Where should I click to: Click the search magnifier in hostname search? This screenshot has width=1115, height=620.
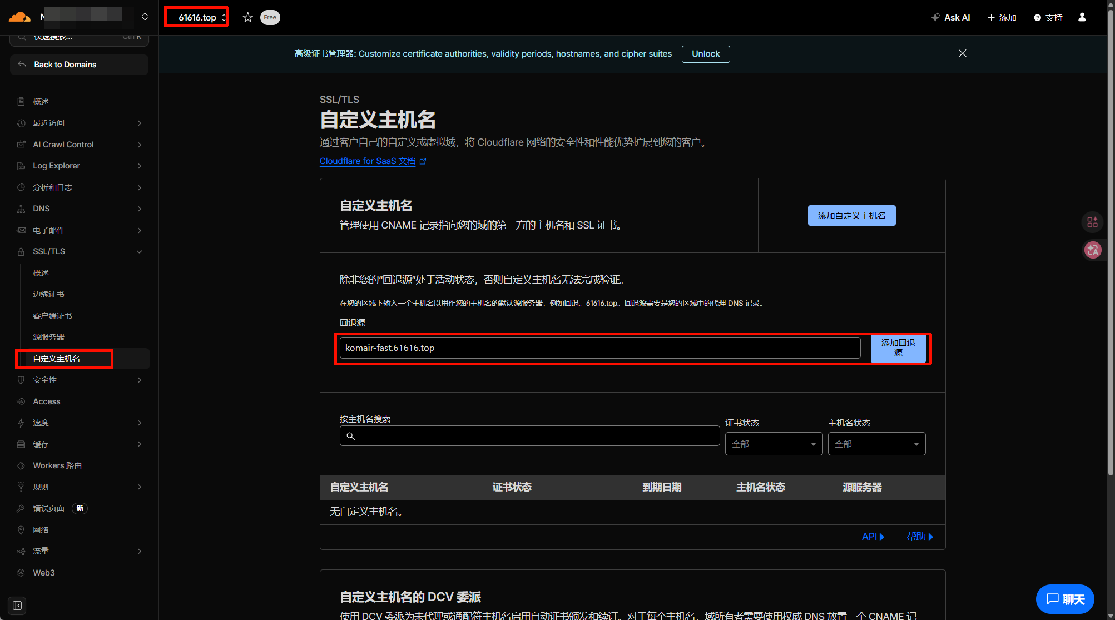tap(351, 436)
